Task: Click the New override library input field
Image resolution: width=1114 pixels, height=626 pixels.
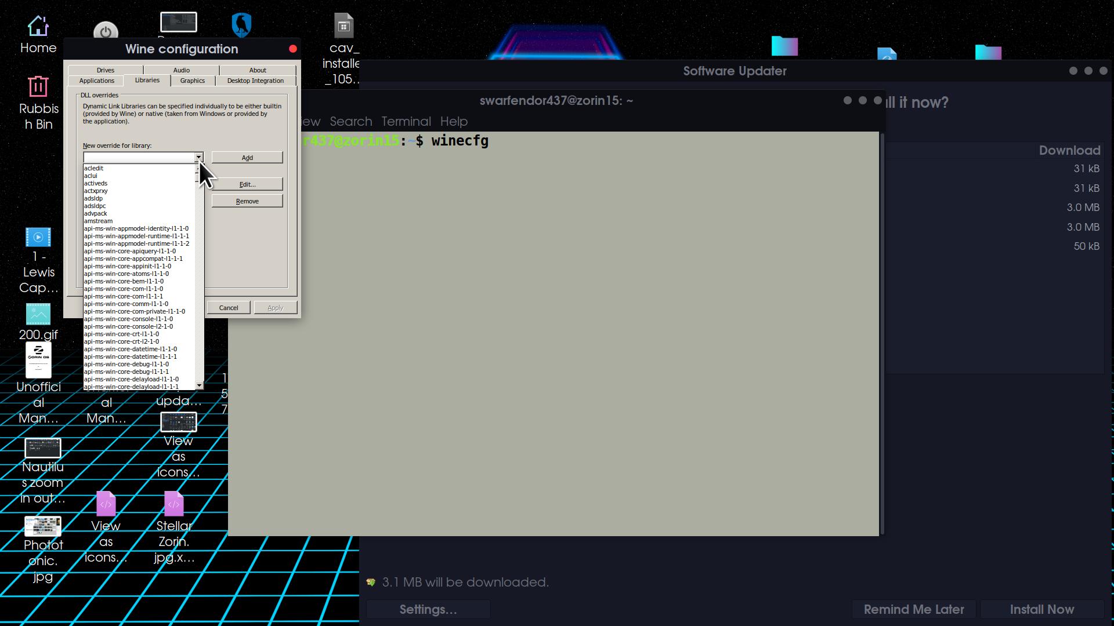Action: 139,158
